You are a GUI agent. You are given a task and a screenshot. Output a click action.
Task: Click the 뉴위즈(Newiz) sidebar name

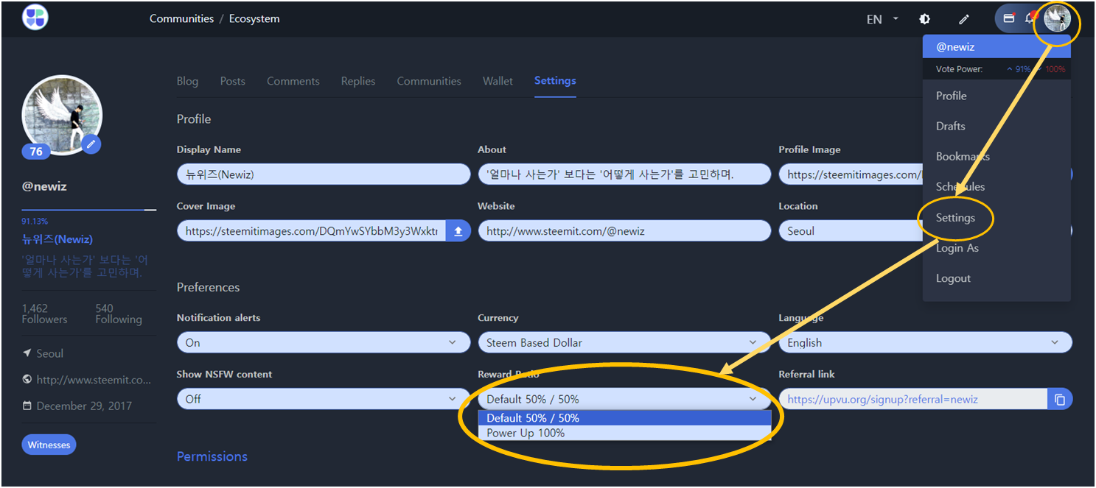(57, 239)
